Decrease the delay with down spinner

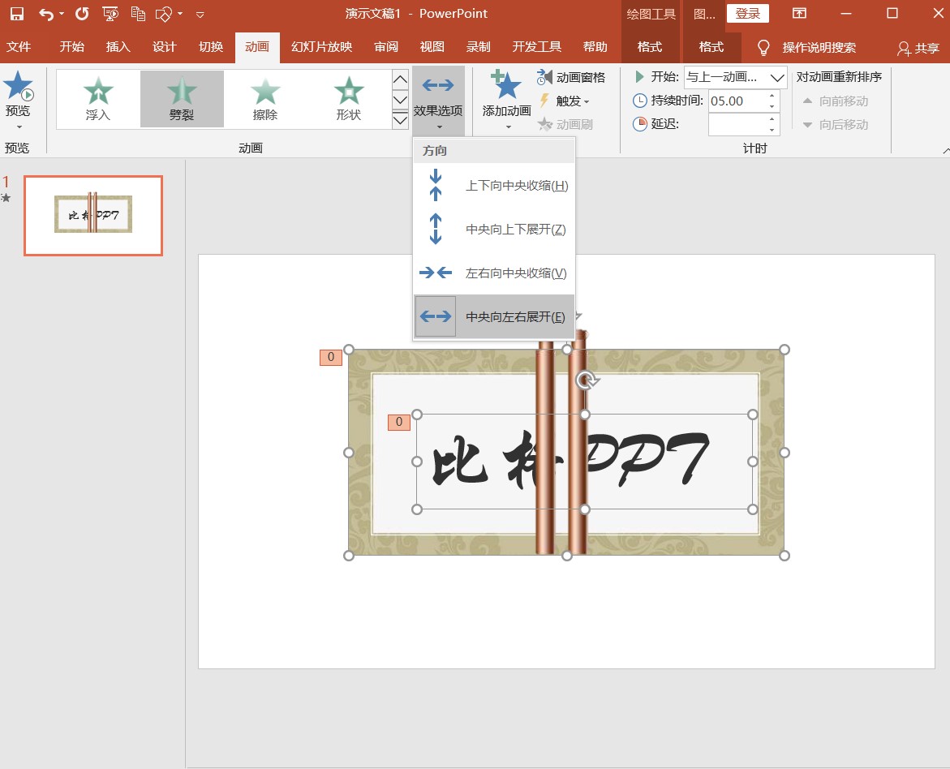(x=772, y=130)
